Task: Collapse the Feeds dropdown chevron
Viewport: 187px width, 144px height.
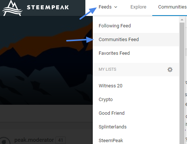Action: click(x=116, y=7)
